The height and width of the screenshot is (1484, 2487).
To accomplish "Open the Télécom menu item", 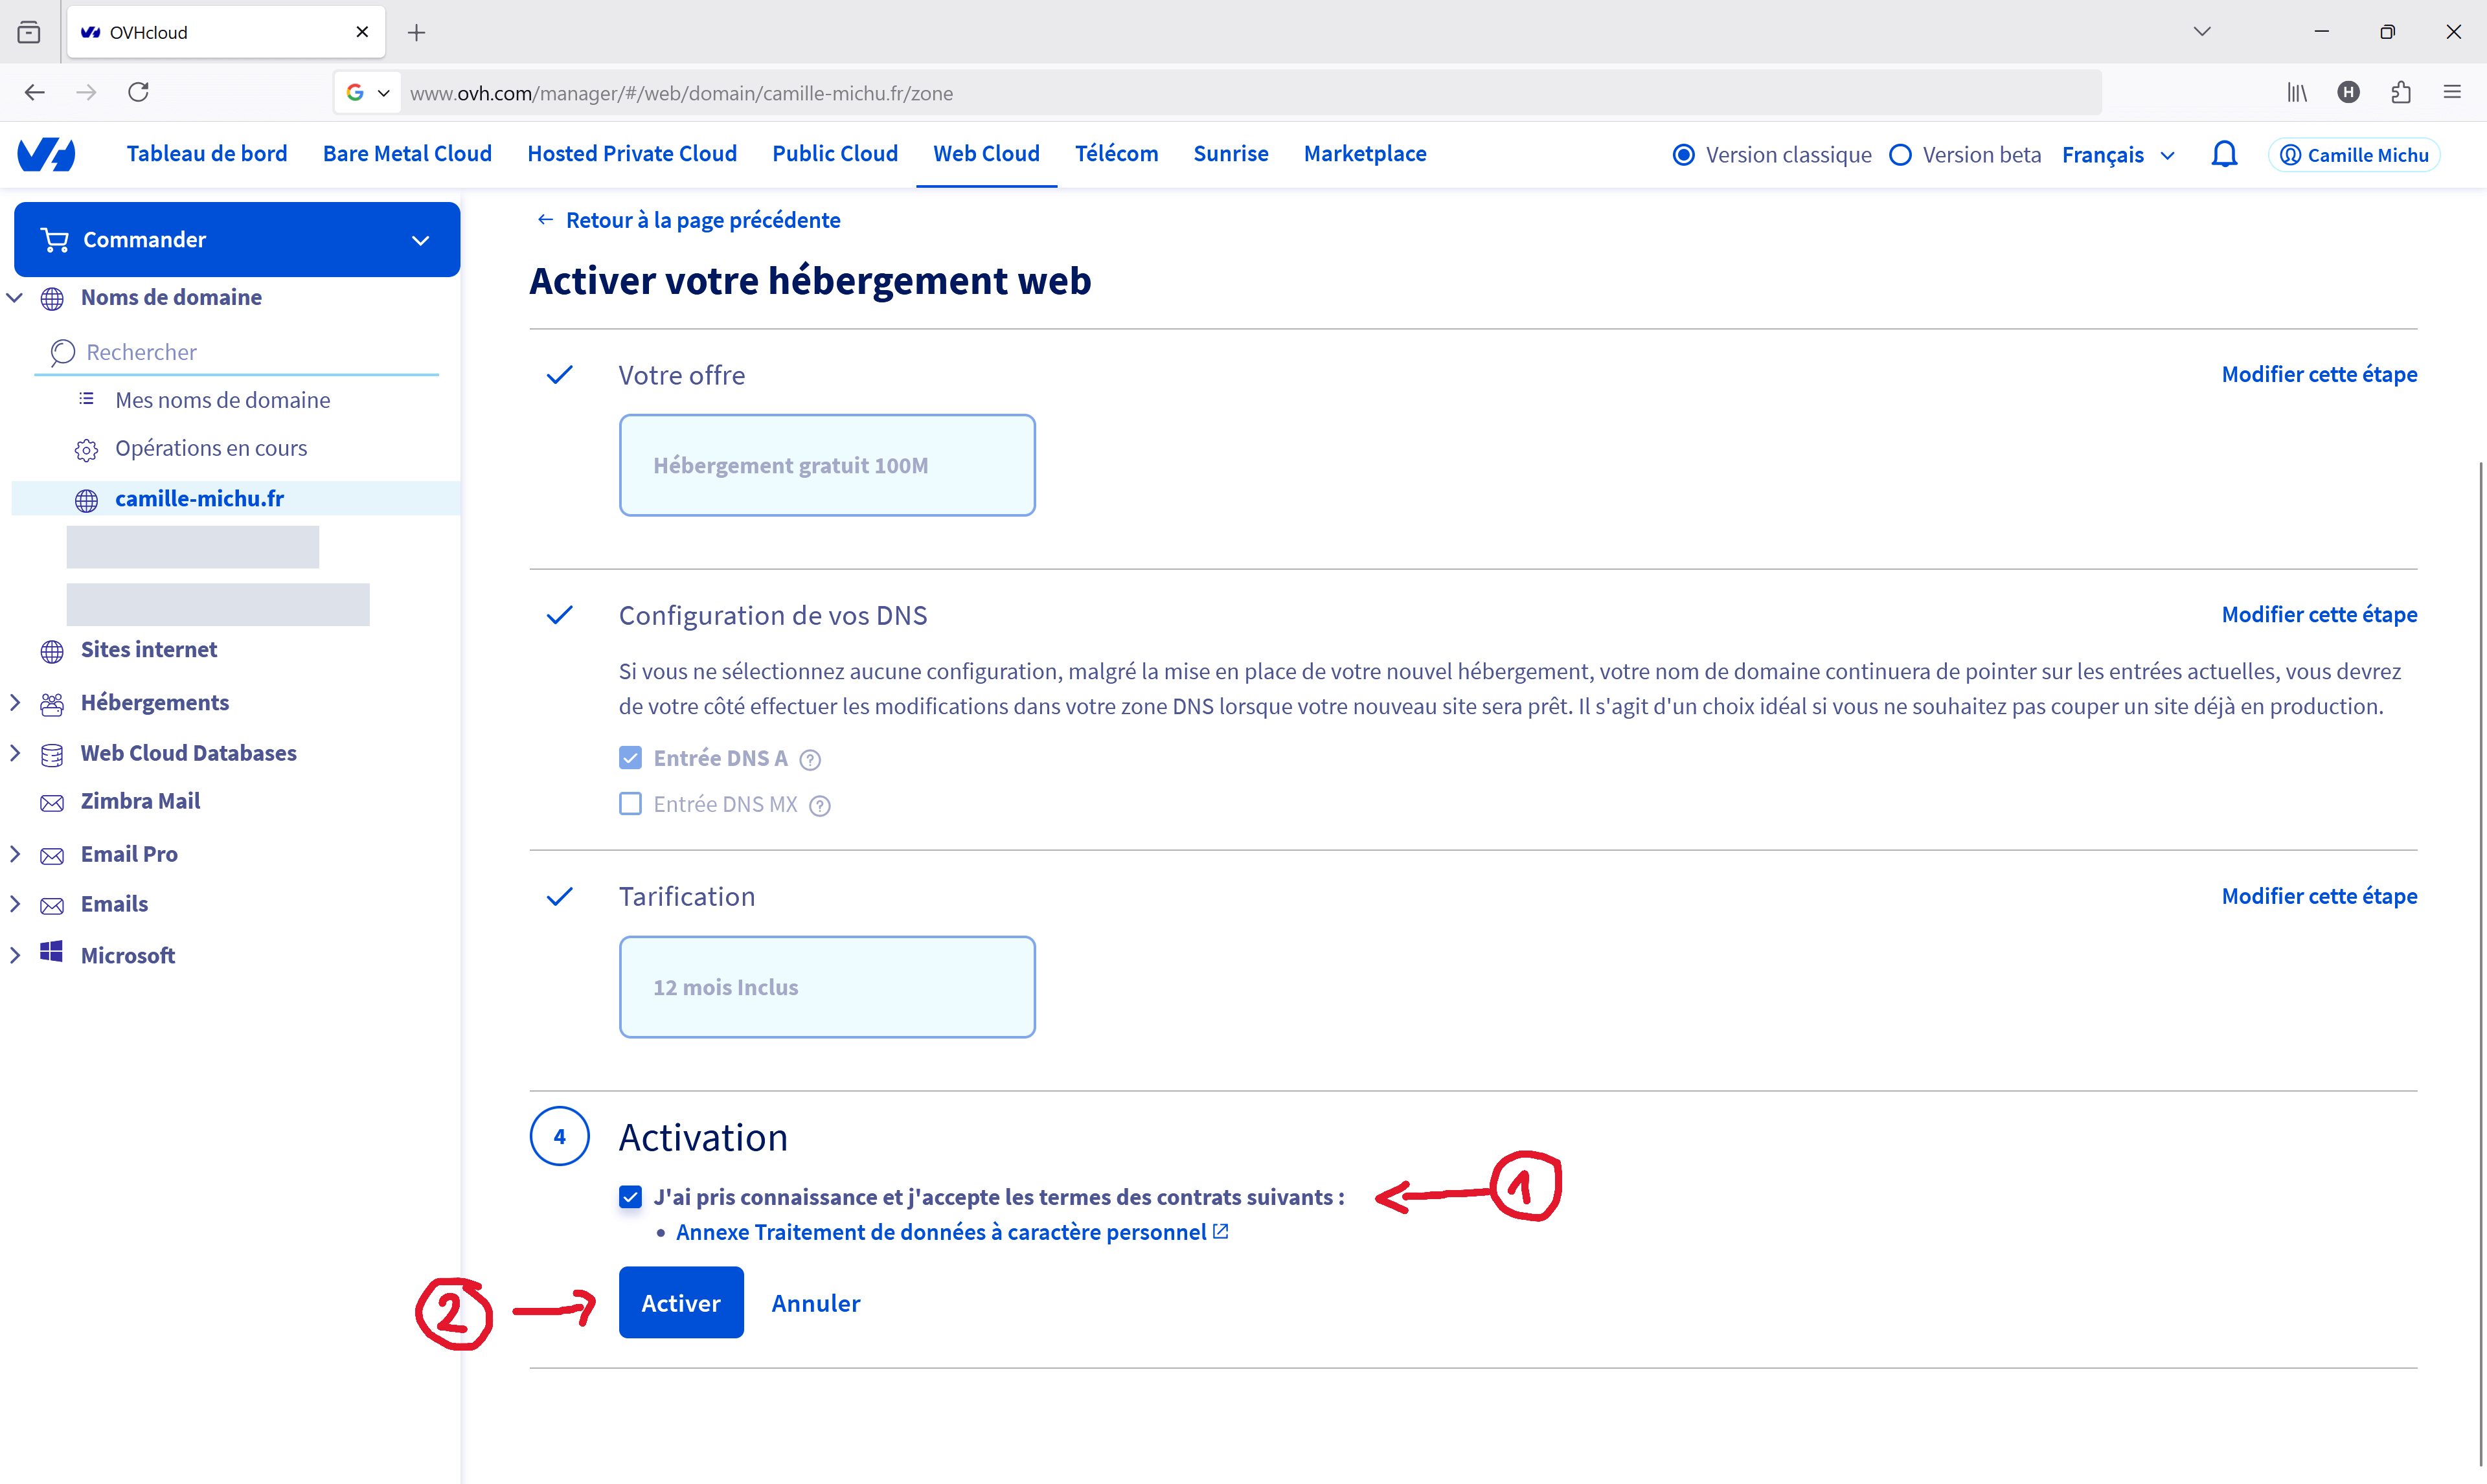I will [1116, 154].
